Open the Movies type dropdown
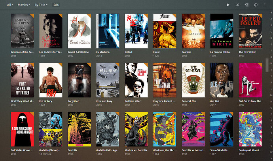 [24, 5]
